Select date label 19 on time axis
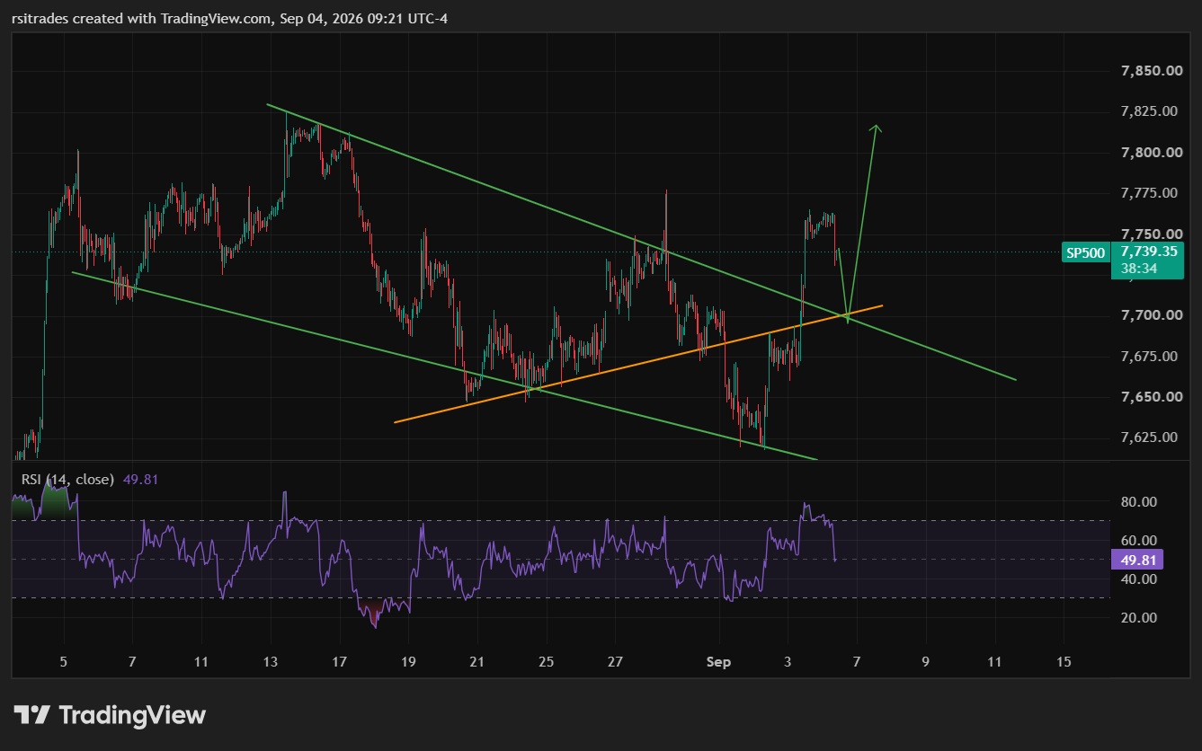The height and width of the screenshot is (751, 1202). pos(408,662)
